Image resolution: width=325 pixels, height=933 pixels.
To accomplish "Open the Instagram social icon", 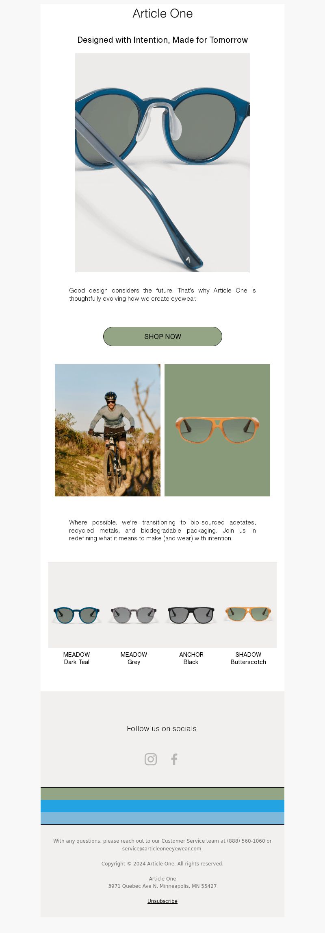I will 151,759.
